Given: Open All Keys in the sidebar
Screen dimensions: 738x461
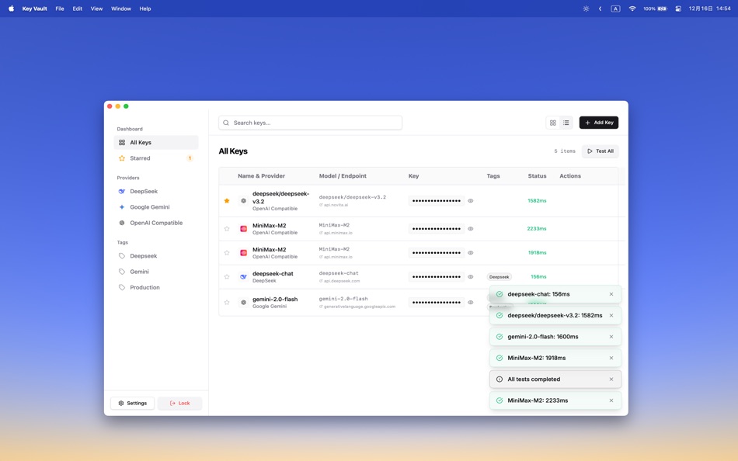Looking at the screenshot, I should (x=156, y=143).
